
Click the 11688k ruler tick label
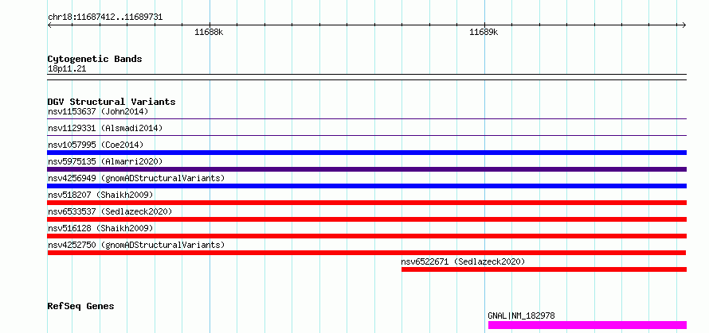click(x=209, y=32)
